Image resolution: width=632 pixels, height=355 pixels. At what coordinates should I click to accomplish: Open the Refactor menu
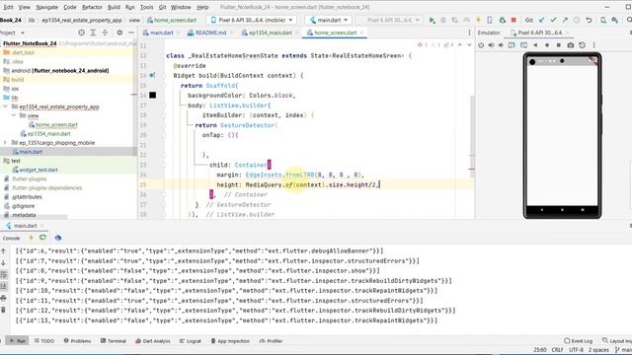[x=92, y=7]
